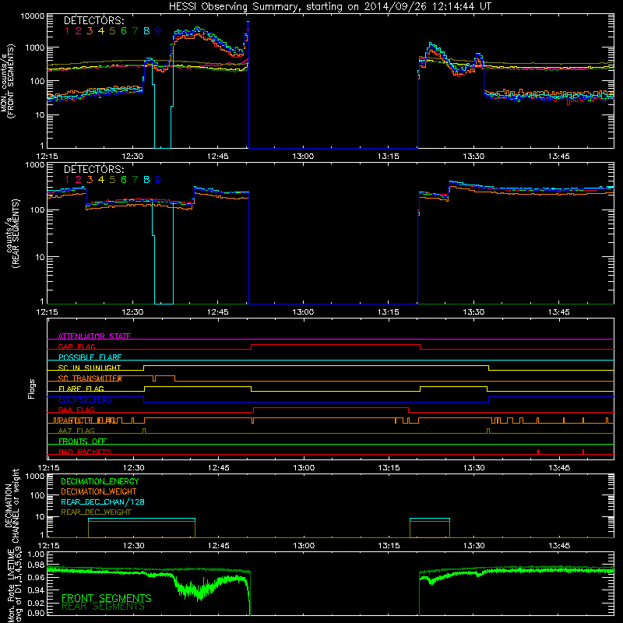Select yellow detector 4 in rear segments legend
This screenshot has width=623, height=623.
(x=101, y=180)
